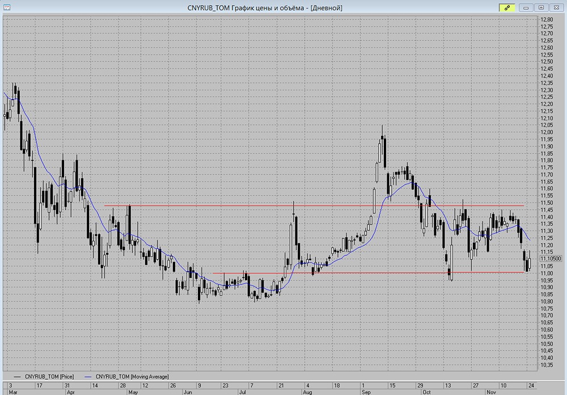Click the chart window title text
The width and height of the screenshot is (567, 395).
(264, 7)
